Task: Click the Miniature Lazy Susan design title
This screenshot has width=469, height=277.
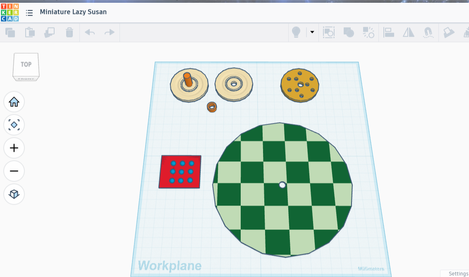Action: click(x=73, y=12)
